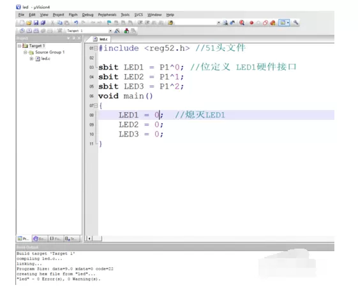Viewport: 358px width, 292px height.
Task: Create a new file with the New icon
Action: click(22, 22)
